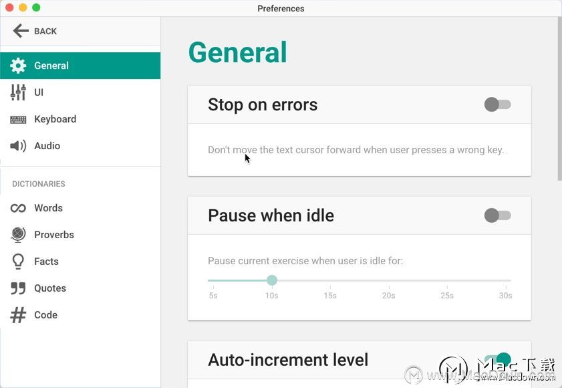Click the Words infinity icon
The image size is (562, 388).
[18, 208]
